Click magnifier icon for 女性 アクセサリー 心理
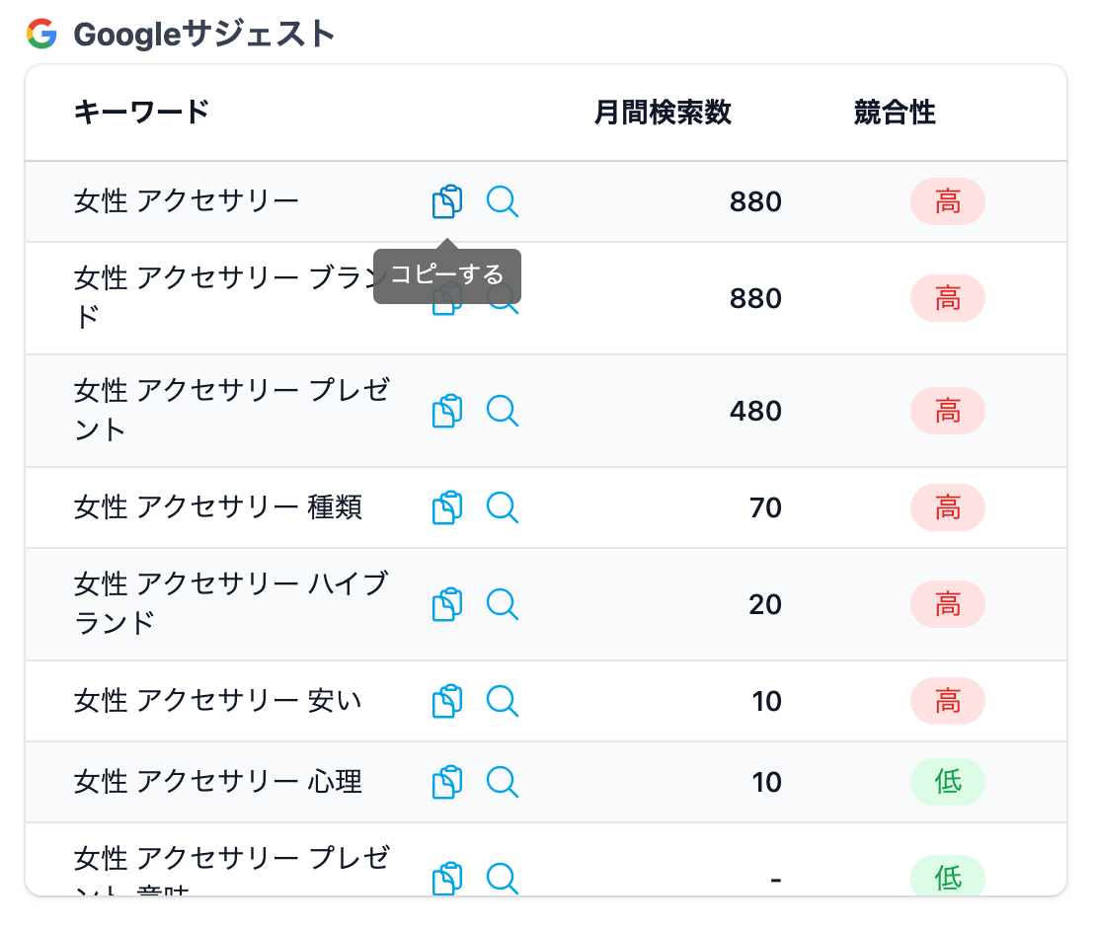 pos(503,782)
